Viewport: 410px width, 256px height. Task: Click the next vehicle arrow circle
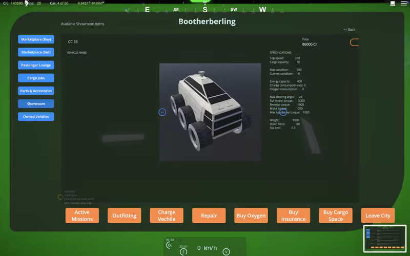click(x=283, y=112)
